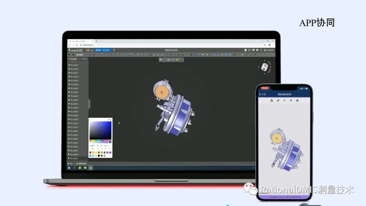Click inside the blue saturation gradient area
The height and width of the screenshot is (206, 366).
100,130
